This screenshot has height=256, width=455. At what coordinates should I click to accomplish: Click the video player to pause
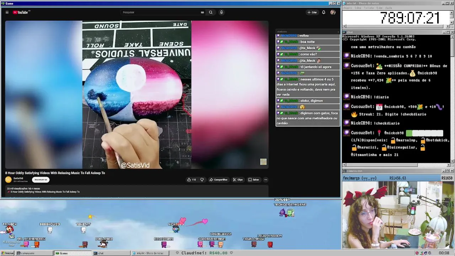click(x=136, y=95)
